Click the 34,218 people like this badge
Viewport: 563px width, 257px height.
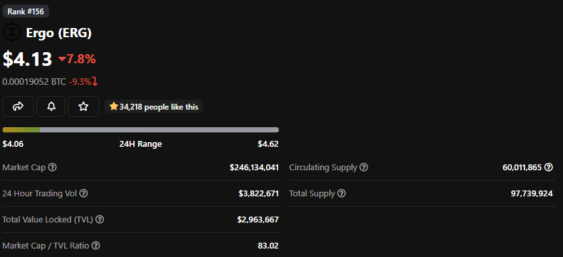point(154,106)
